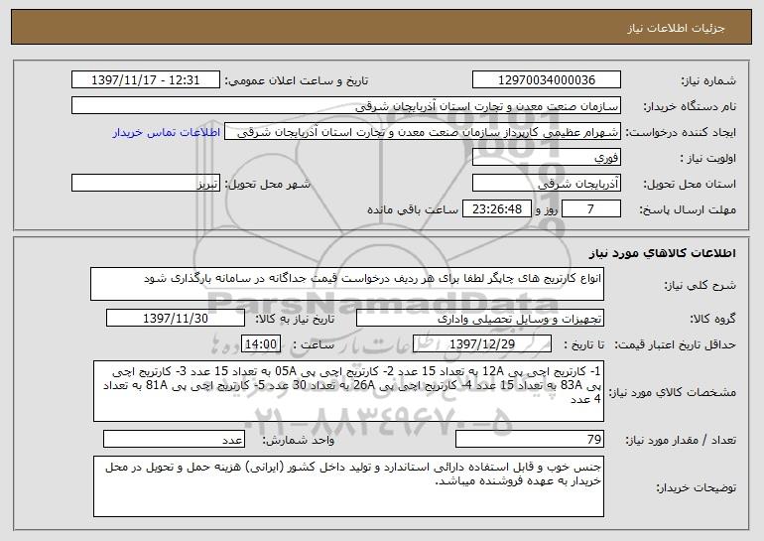The height and width of the screenshot is (541, 764).
Task: Click the label شماره نیاز
Action: point(708,81)
